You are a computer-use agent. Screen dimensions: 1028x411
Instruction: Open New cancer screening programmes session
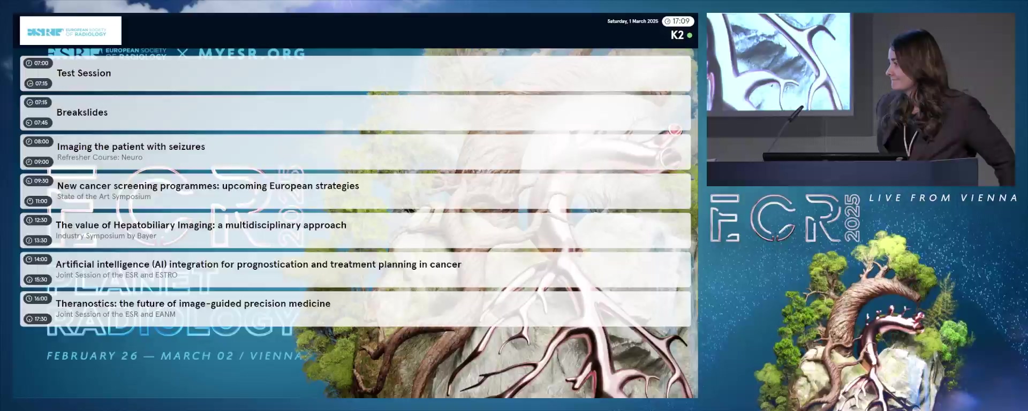click(x=356, y=191)
